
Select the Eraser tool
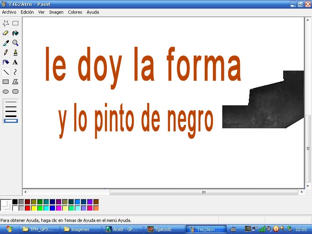[6, 33]
